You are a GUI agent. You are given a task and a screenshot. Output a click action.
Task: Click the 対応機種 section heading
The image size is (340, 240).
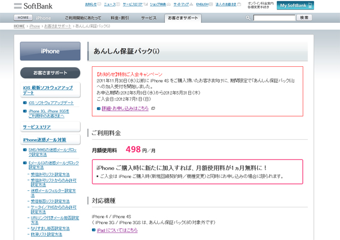point(104,201)
